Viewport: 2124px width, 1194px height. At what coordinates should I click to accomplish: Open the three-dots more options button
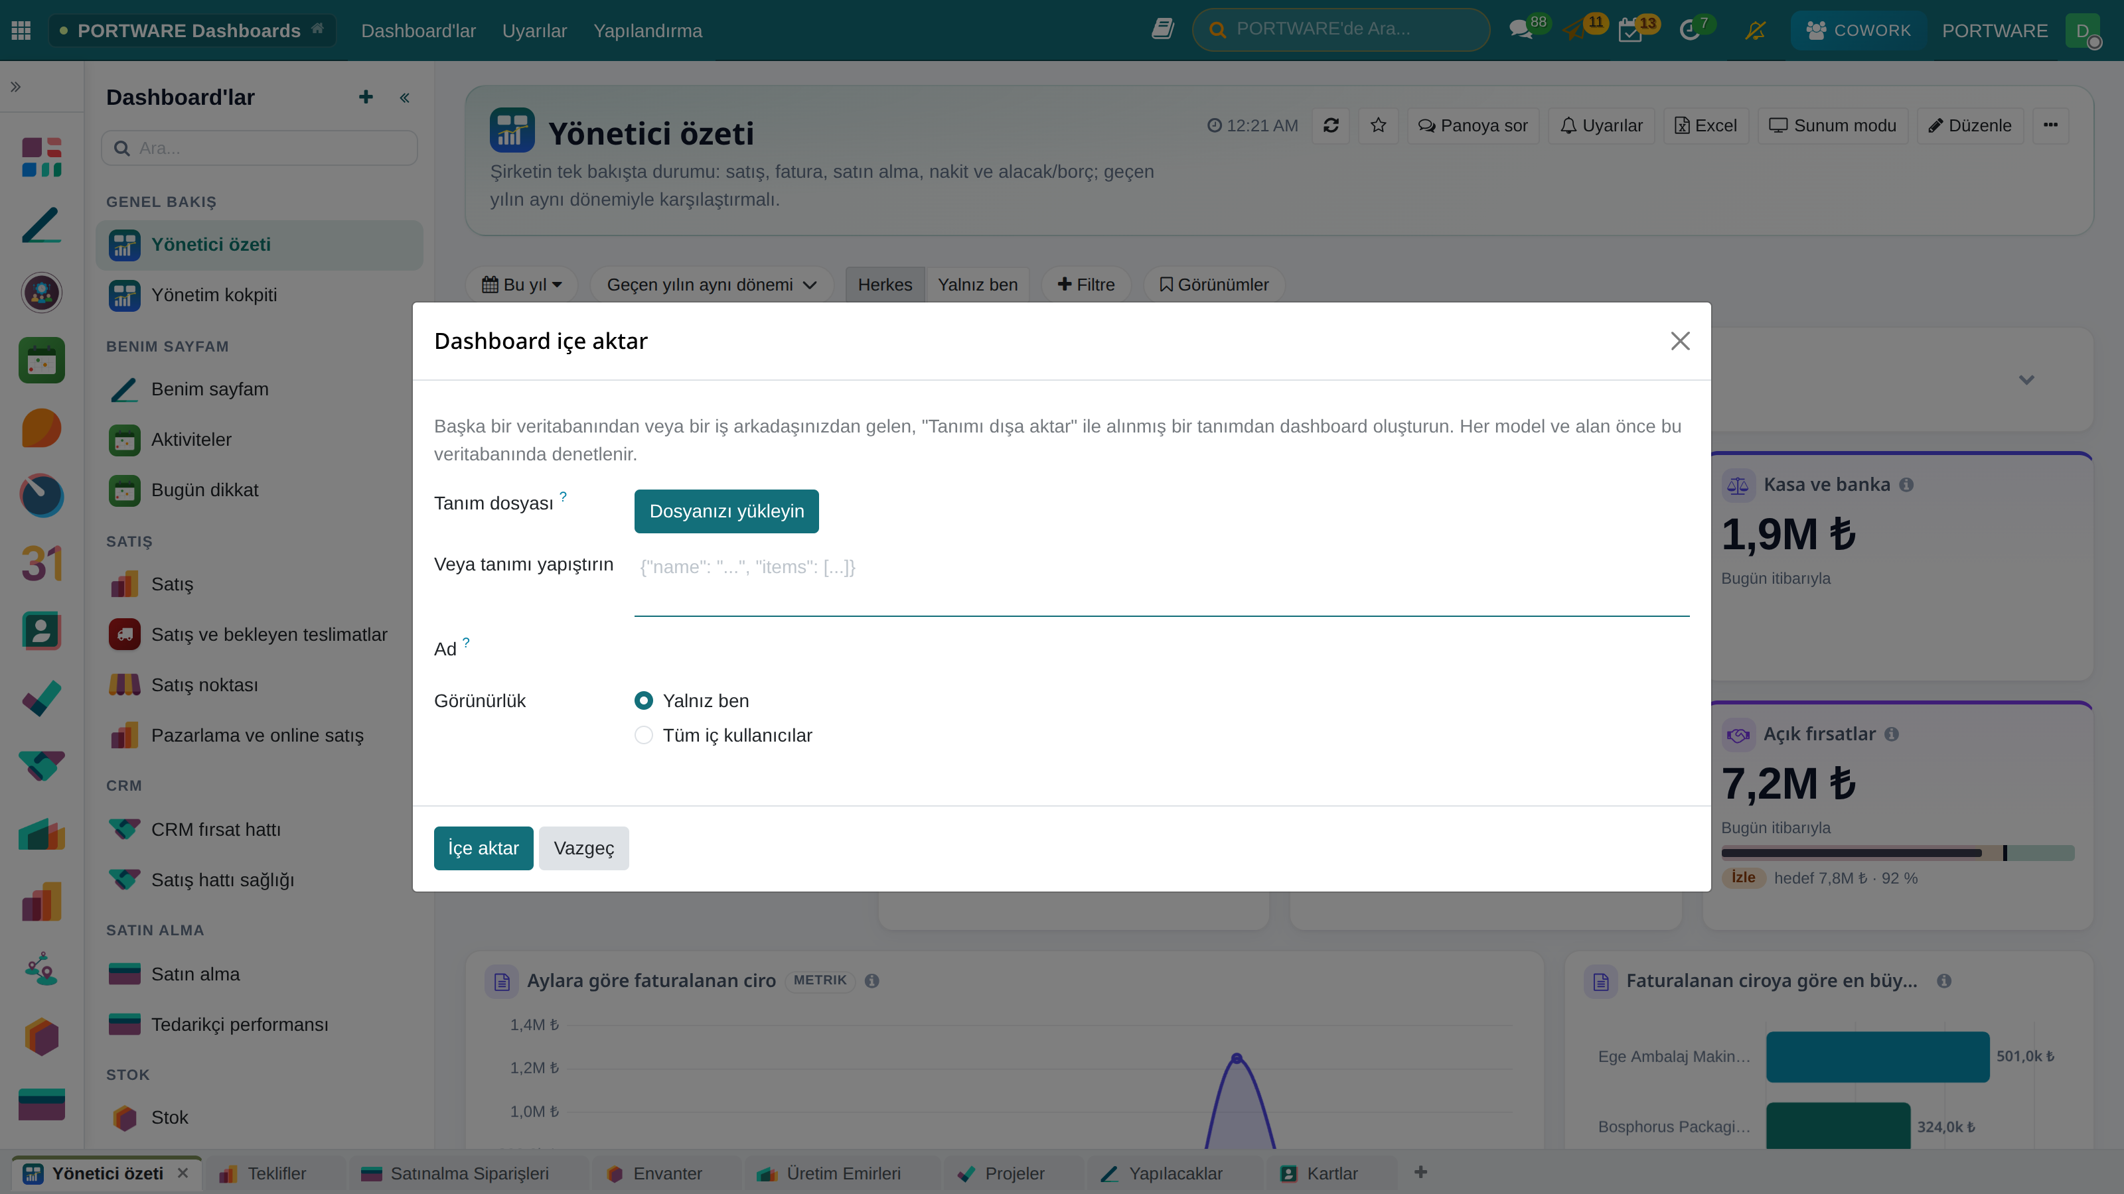tap(2050, 125)
